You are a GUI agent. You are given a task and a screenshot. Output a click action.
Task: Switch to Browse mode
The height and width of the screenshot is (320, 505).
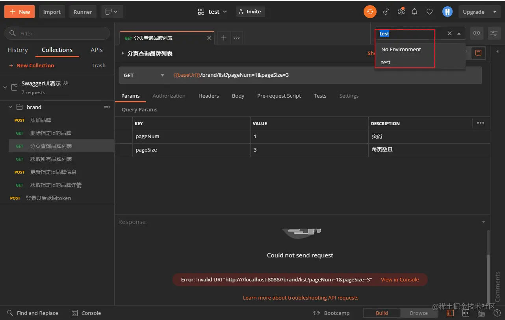pyautogui.click(x=419, y=313)
